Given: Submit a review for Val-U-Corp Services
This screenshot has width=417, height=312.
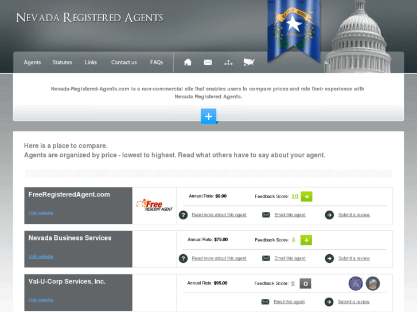Looking at the screenshot, I should [x=353, y=302].
